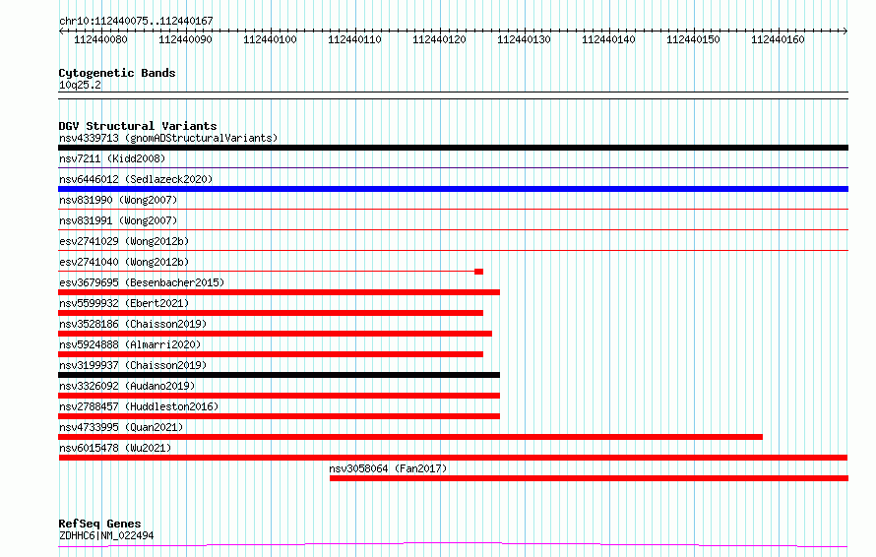Click ruler position 112440110

coord(354,39)
